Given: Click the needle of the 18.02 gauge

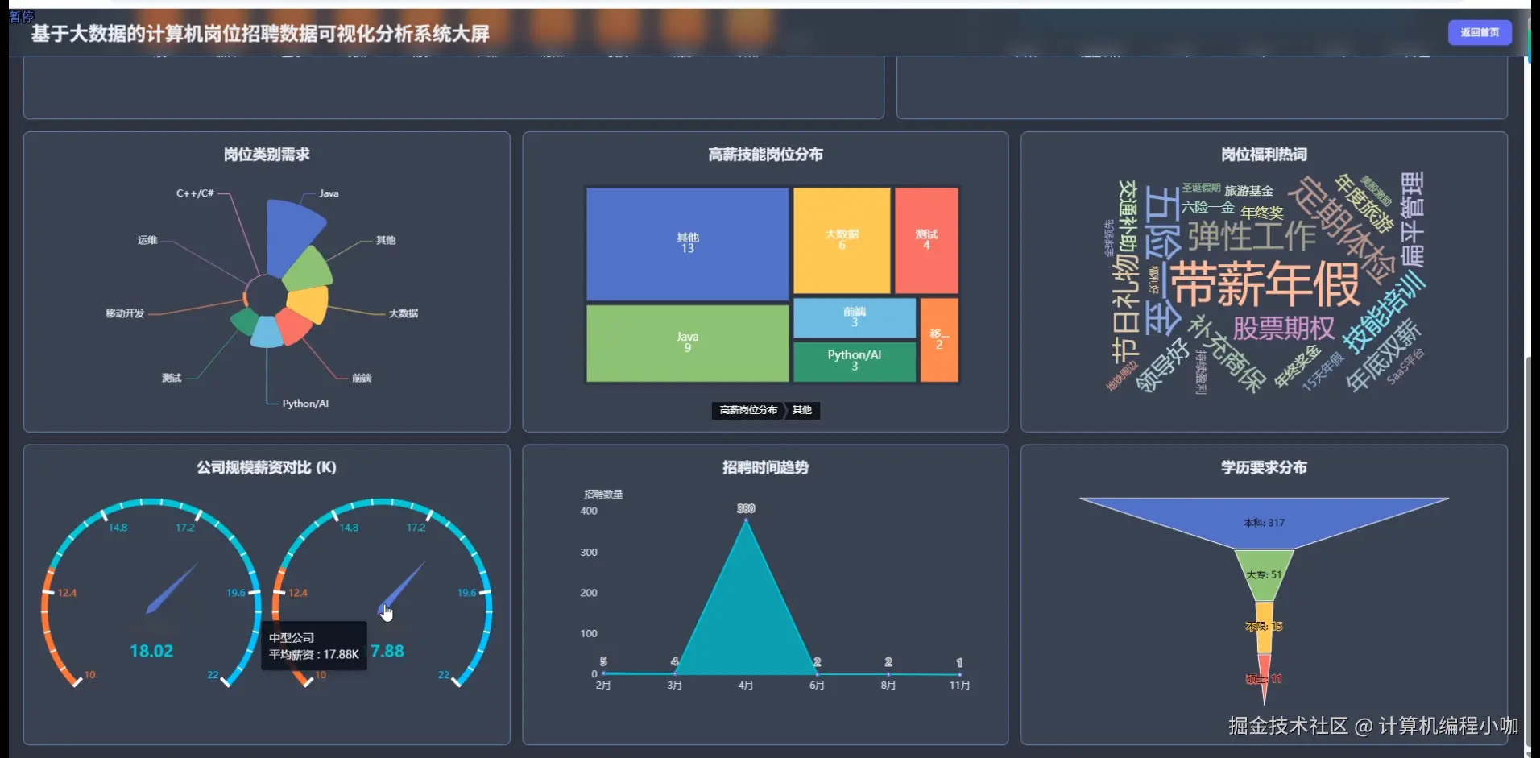Looking at the screenshot, I should (172, 588).
